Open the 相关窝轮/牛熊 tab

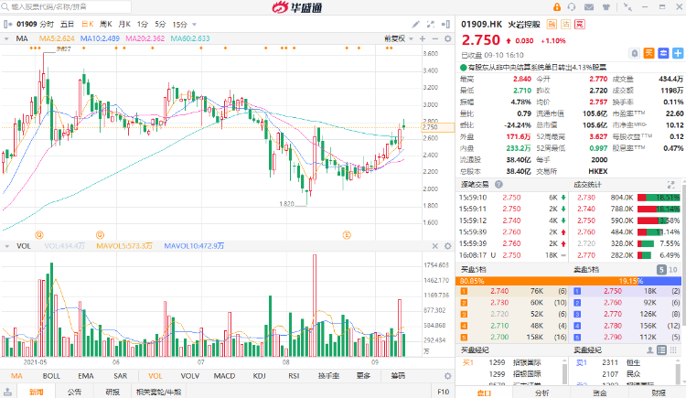click(158, 392)
